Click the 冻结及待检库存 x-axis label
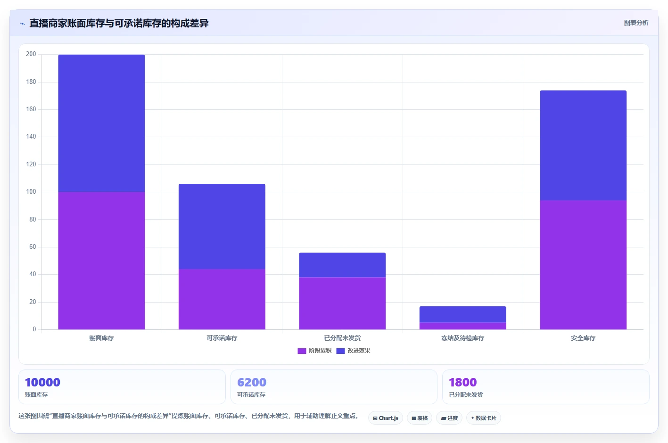668x443 pixels. [x=463, y=338]
